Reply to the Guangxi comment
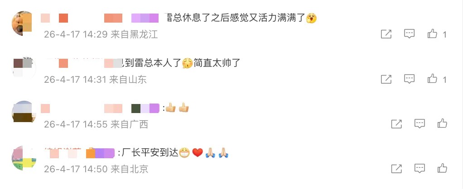Image resolution: width=463 pixels, height=189 pixels. pyautogui.click(x=420, y=123)
